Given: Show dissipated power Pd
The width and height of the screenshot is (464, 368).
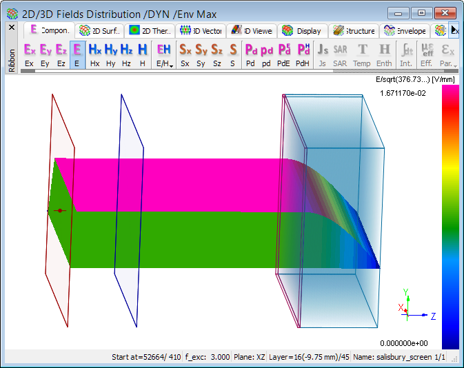Looking at the screenshot, I should (x=250, y=54).
